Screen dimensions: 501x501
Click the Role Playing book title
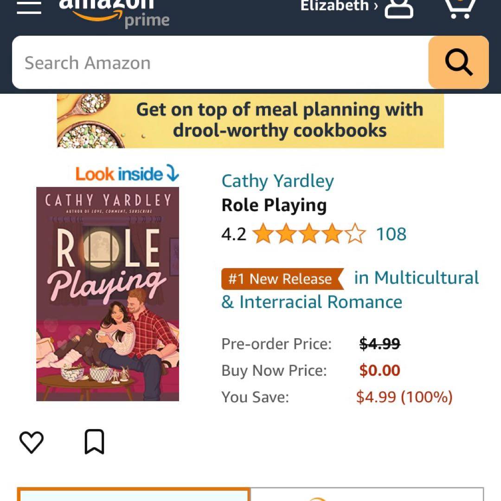(274, 205)
